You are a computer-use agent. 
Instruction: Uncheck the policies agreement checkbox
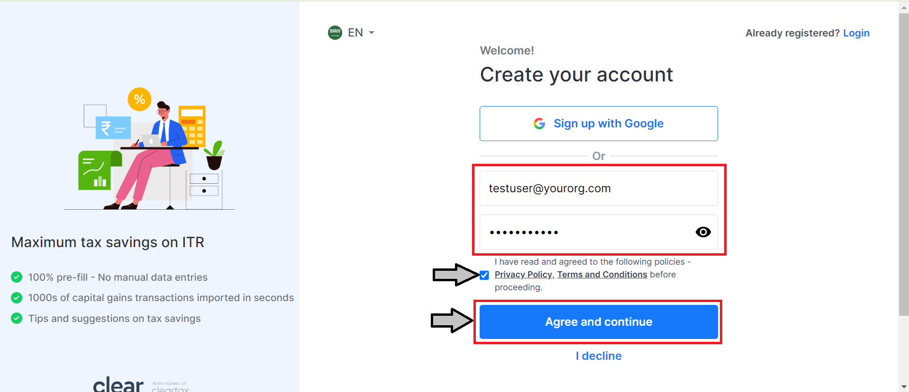pyautogui.click(x=484, y=275)
